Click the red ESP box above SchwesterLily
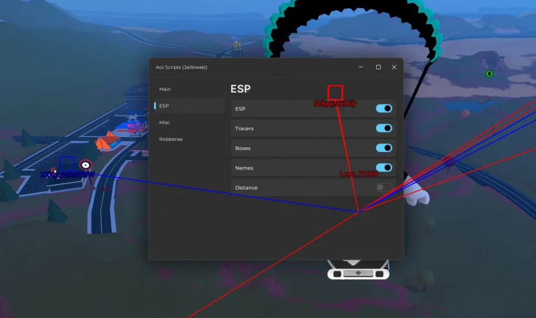 point(335,93)
